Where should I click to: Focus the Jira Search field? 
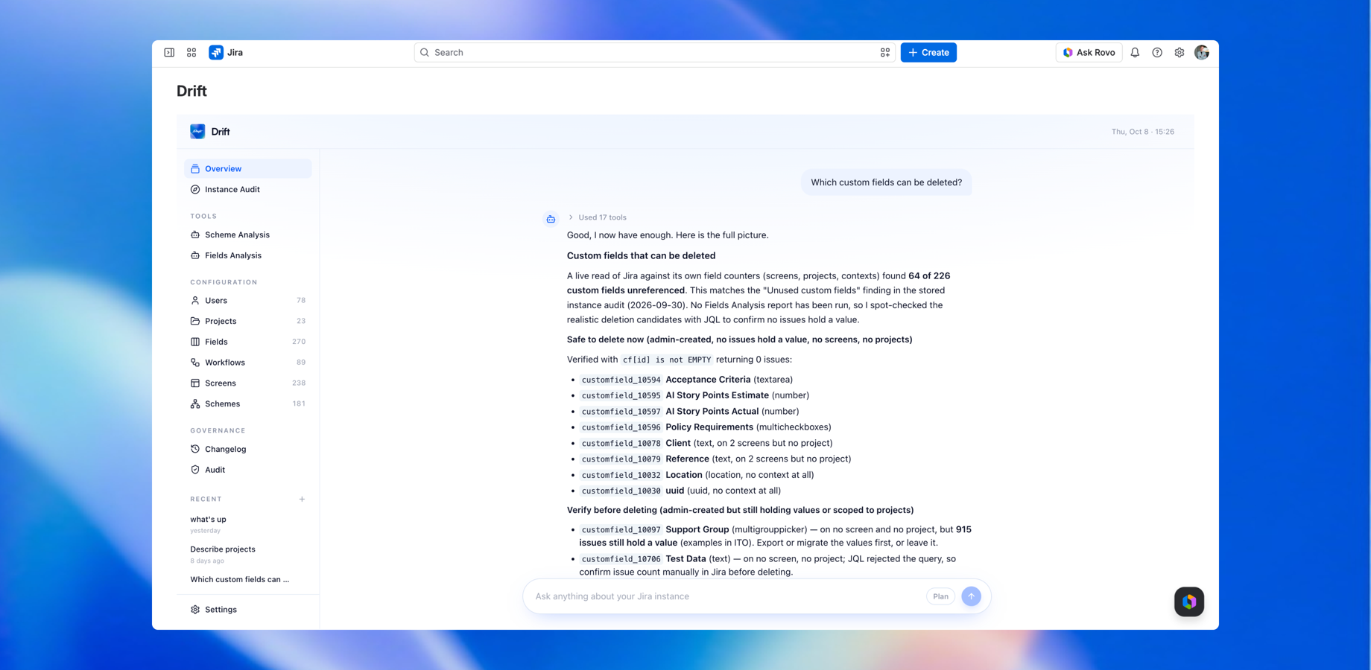(x=653, y=53)
